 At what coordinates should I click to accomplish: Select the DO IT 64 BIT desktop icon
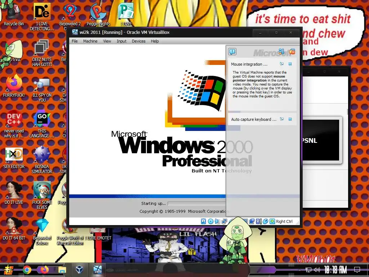pos(14,229)
